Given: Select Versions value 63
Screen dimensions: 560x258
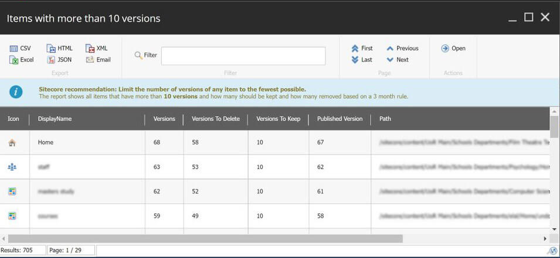Looking at the screenshot, I should tap(157, 167).
